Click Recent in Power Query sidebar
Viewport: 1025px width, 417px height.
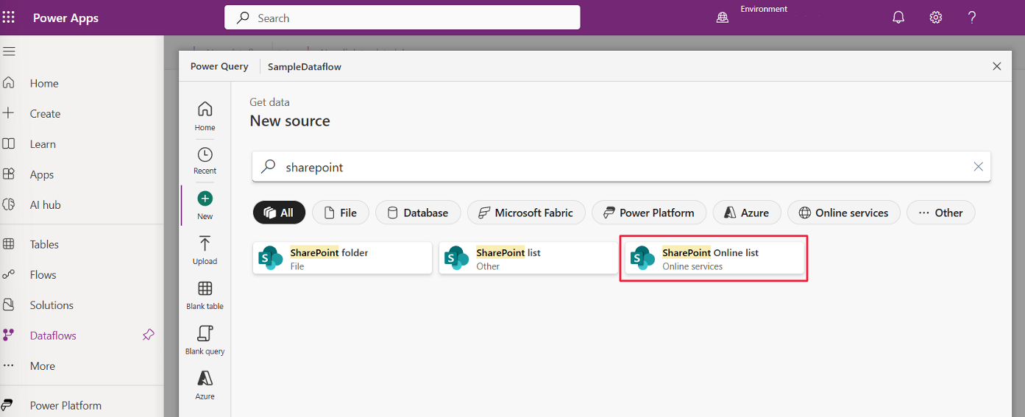[205, 160]
